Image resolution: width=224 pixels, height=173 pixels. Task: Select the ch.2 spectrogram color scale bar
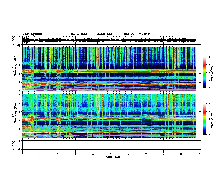coord(204,119)
